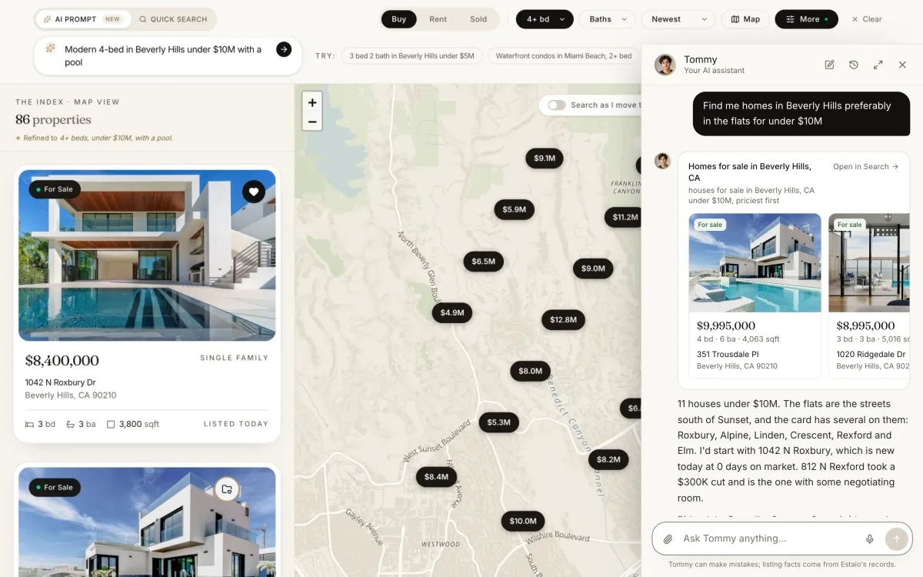Try the Waterfront condos in Miami Beach suggestion
Image resolution: width=923 pixels, height=577 pixels.
click(564, 56)
